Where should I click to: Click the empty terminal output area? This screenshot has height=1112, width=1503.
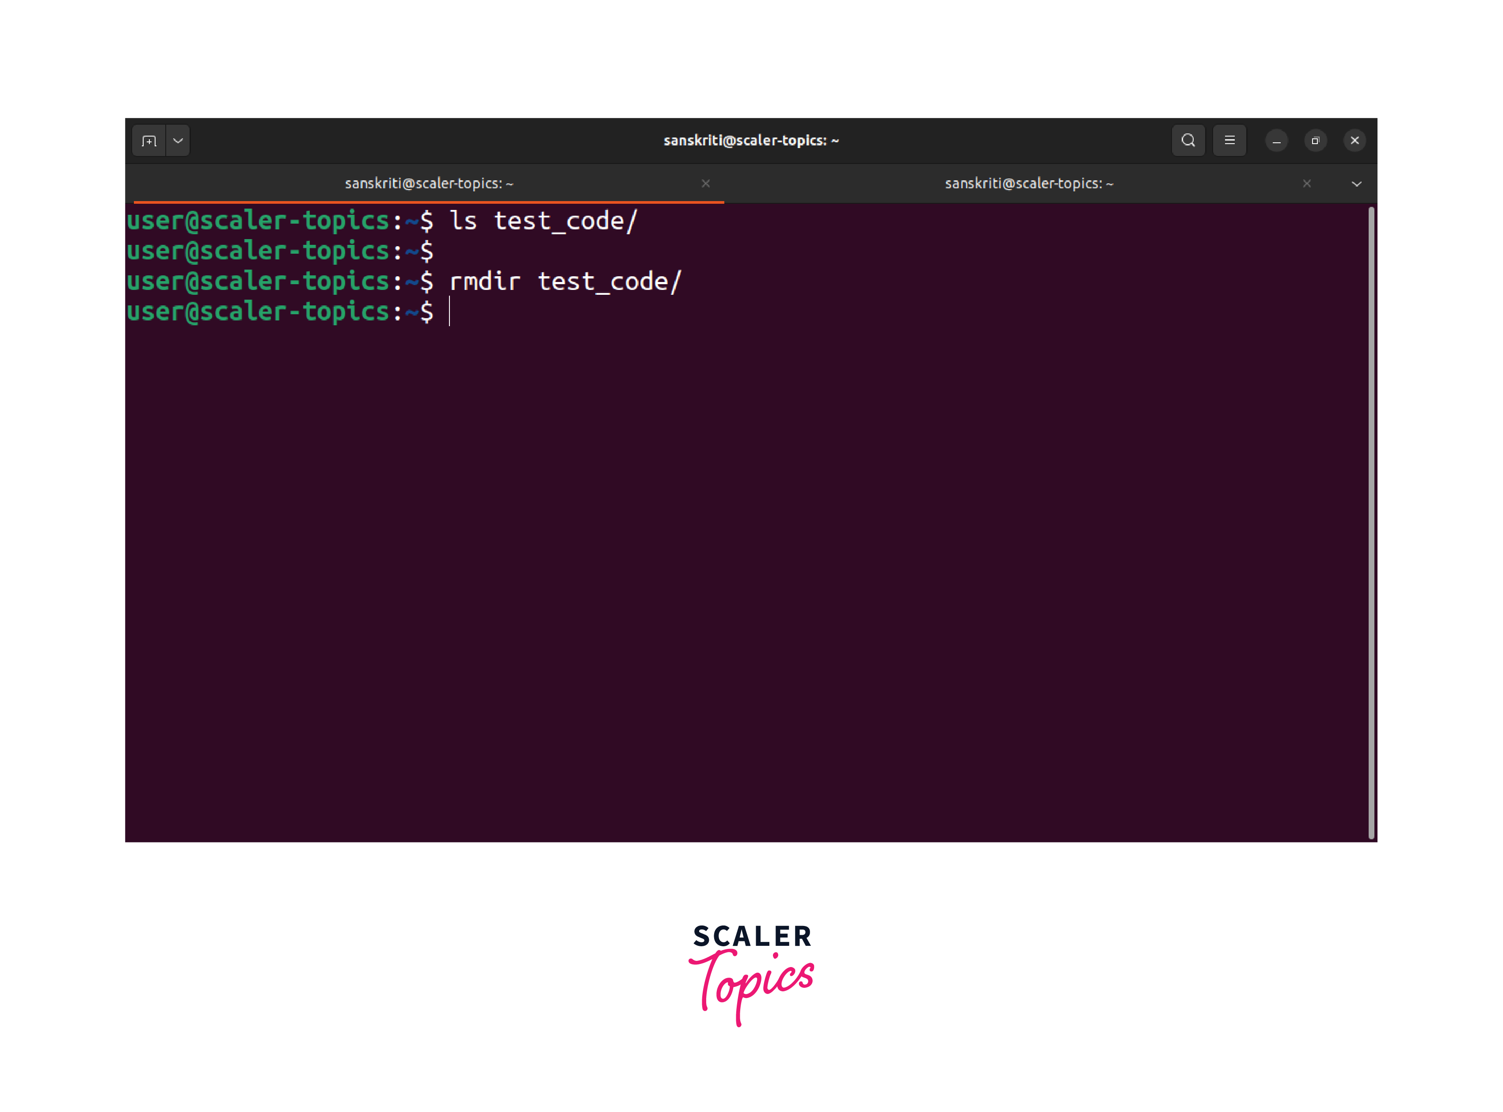740,572
